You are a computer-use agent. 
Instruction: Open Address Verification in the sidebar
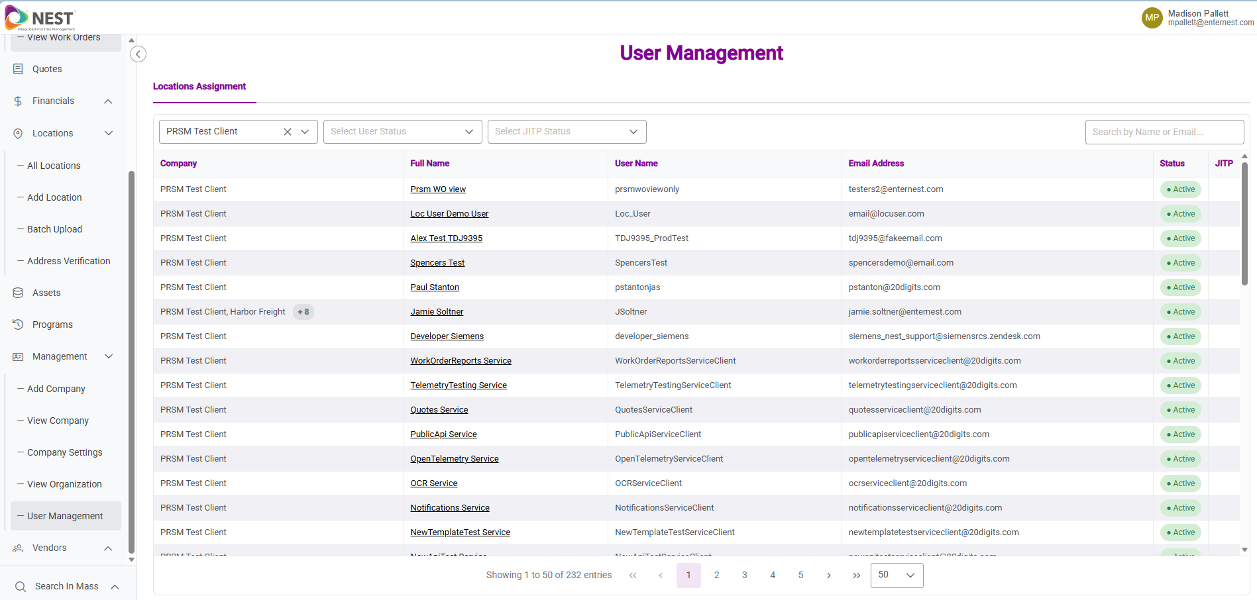tap(68, 261)
